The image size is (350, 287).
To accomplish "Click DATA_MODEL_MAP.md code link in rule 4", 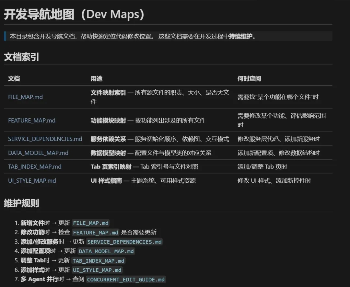I will [106, 251].
